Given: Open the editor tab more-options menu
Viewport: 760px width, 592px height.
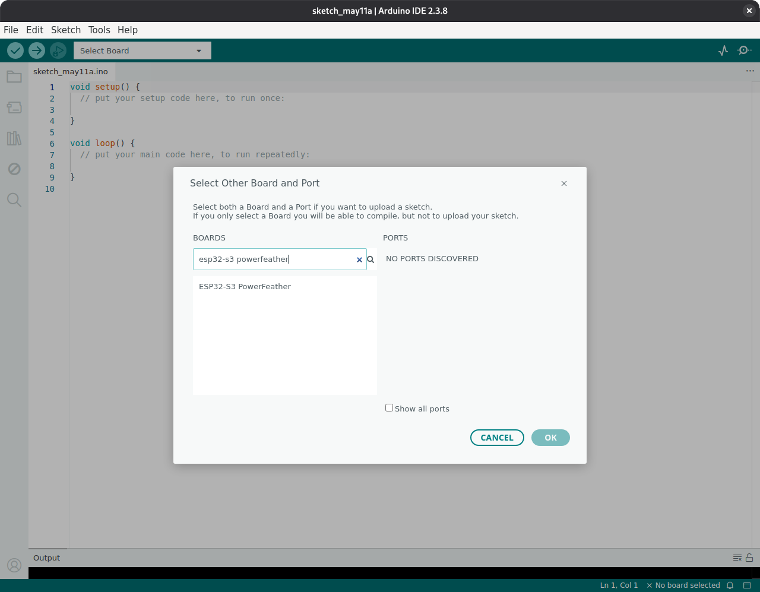Looking at the screenshot, I should pyautogui.click(x=750, y=71).
